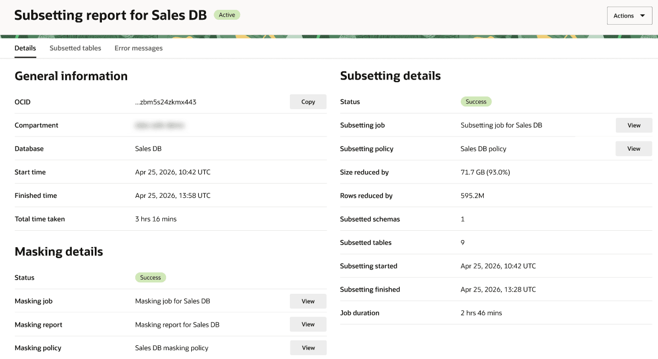The width and height of the screenshot is (658, 359).
Task: Click total time value 3 hrs 16 mins
Action: pyautogui.click(x=156, y=219)
